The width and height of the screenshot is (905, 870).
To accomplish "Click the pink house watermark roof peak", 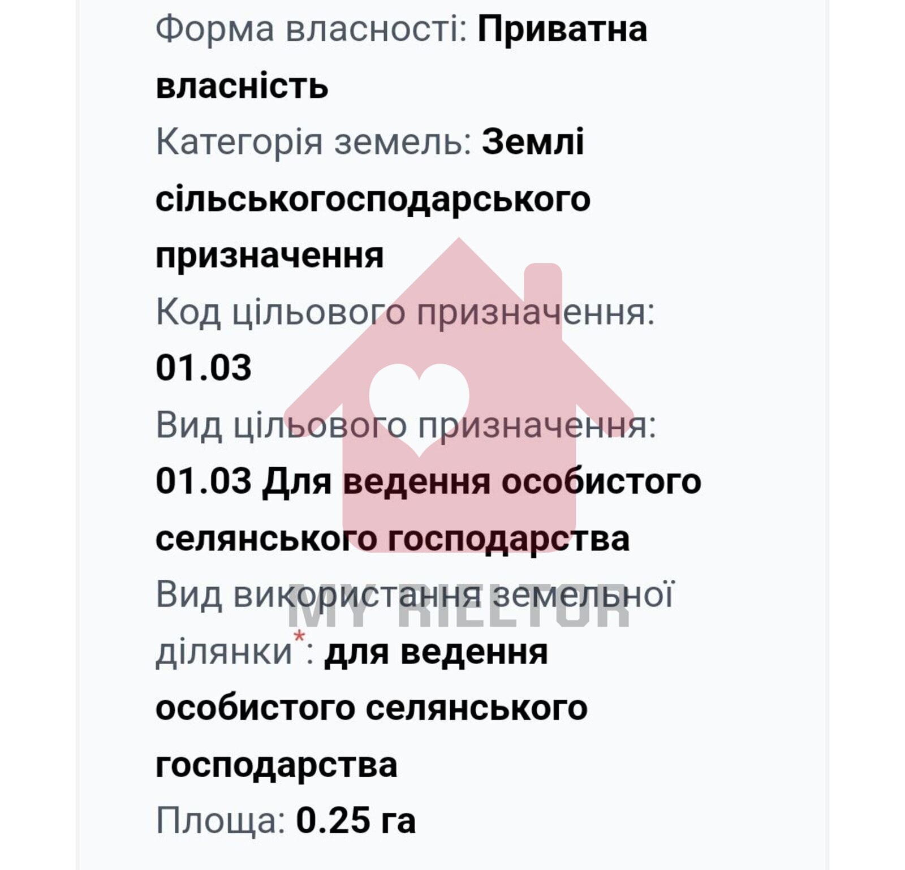I will [x=459, y=248].
